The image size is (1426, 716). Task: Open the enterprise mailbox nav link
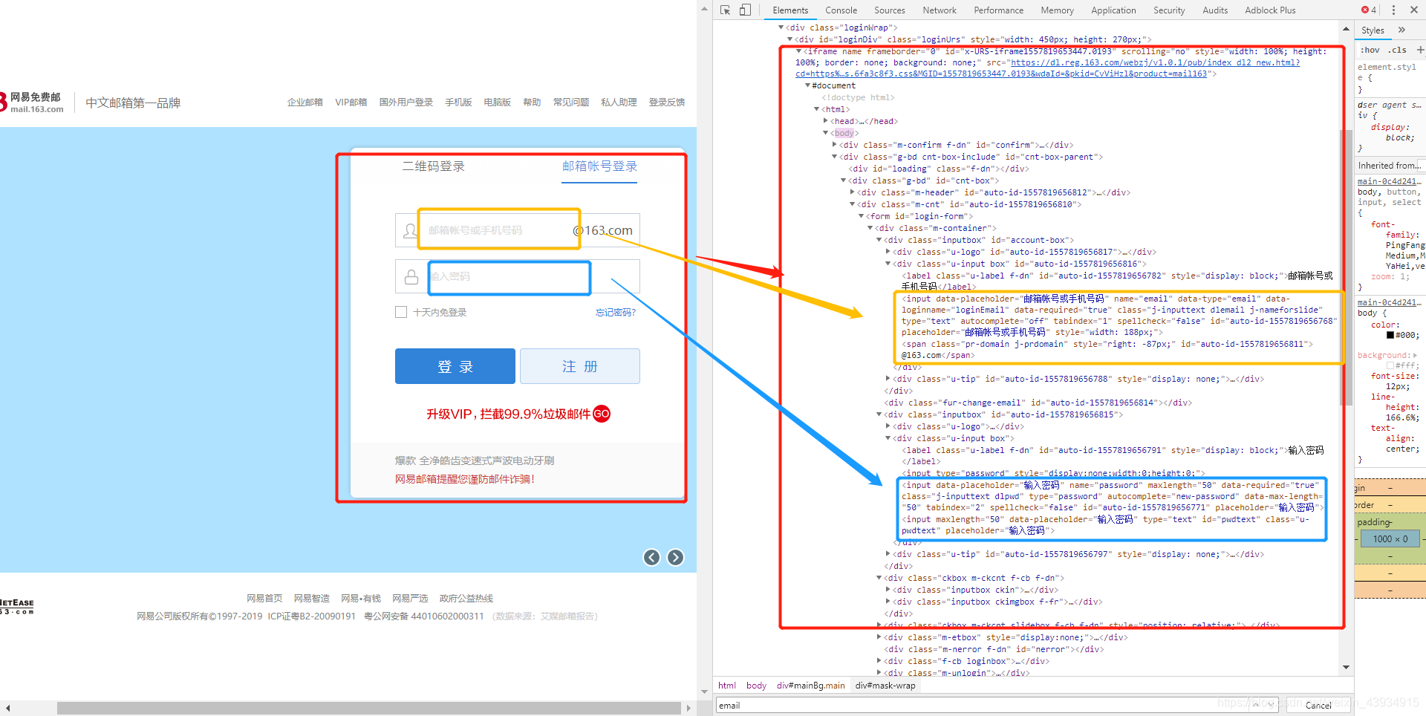305,102
